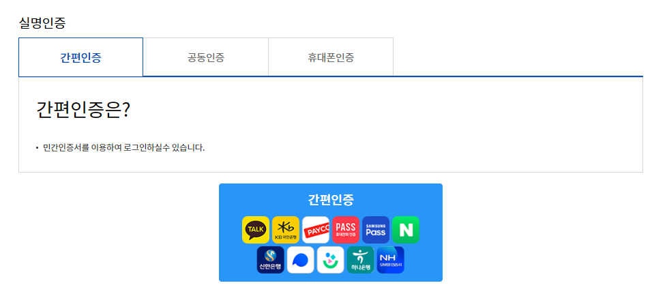Click the green Naver N icon
652x296 pixels.
[405, 230]
